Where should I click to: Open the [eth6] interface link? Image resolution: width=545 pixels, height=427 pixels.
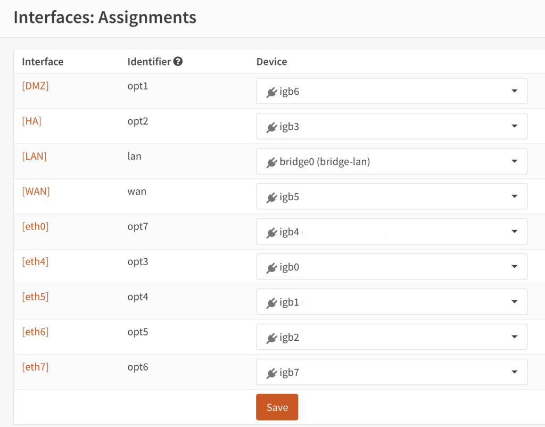tap(35, 332)
